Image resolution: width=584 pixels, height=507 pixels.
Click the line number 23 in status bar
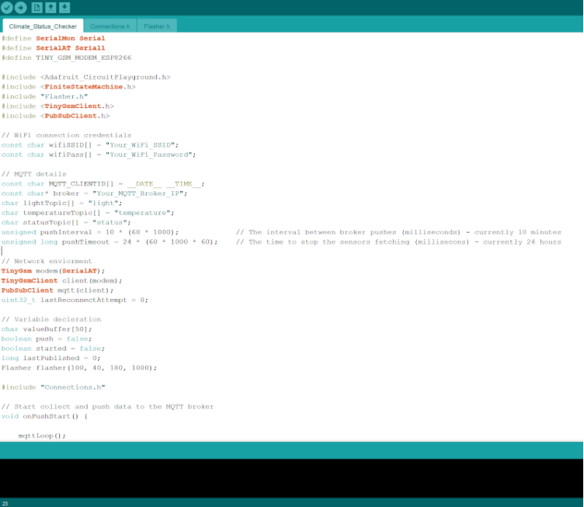pyautogui.click(x=5, y=503)
